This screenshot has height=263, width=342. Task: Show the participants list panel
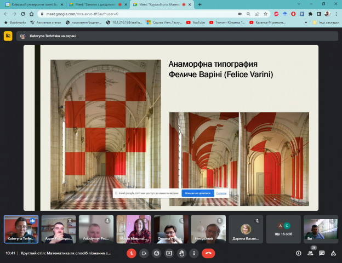click(x=311, y=253)
